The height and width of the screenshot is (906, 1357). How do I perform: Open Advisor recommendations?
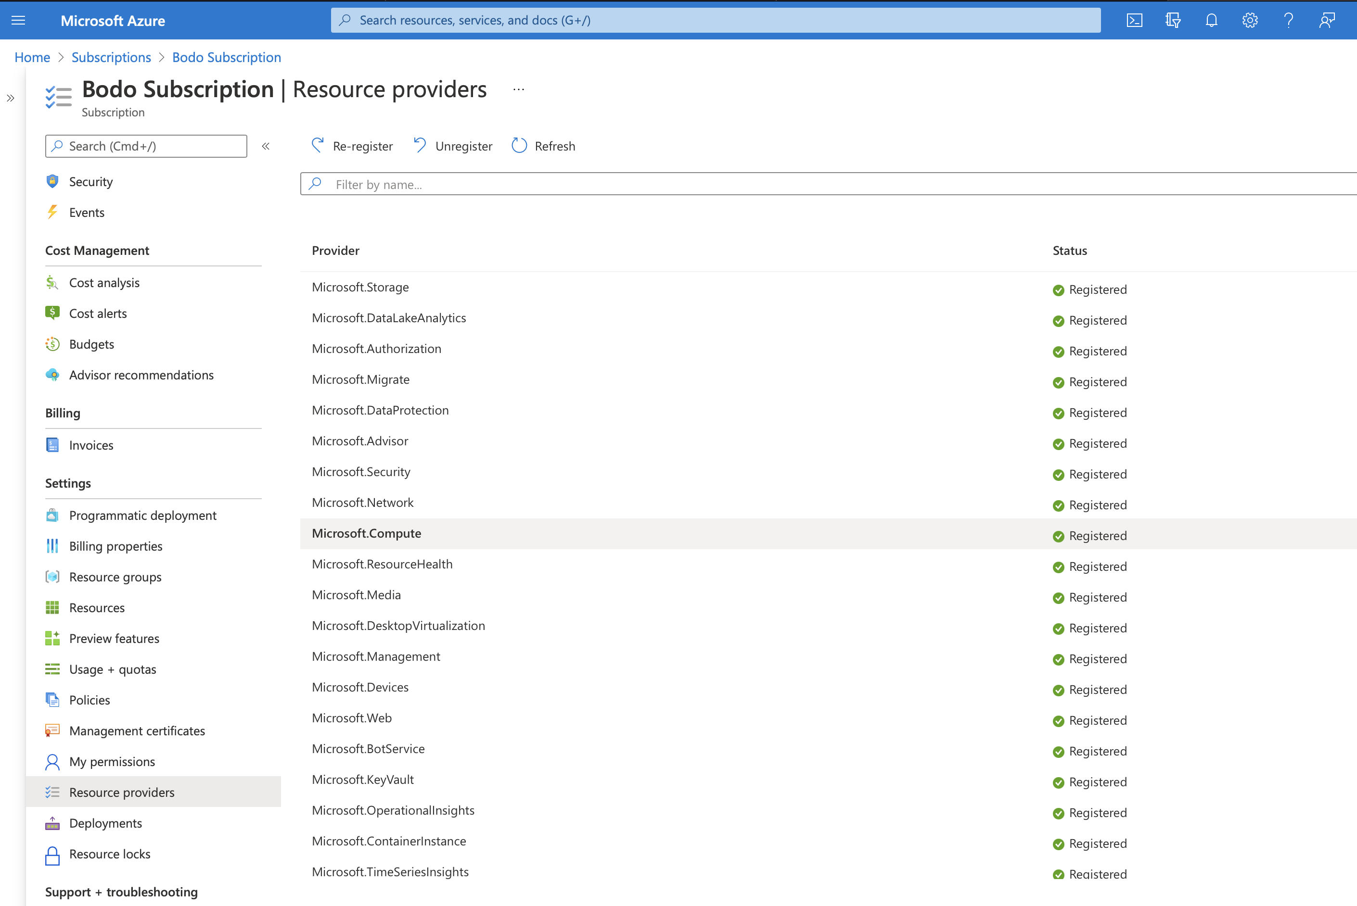[x=141, y=375]
